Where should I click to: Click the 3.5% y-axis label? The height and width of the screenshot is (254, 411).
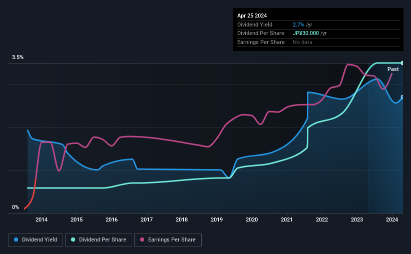pos(18,57)
